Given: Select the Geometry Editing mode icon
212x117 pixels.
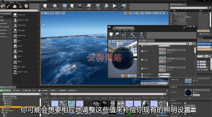Looking at the screenshot, I should tap(26, 6).
